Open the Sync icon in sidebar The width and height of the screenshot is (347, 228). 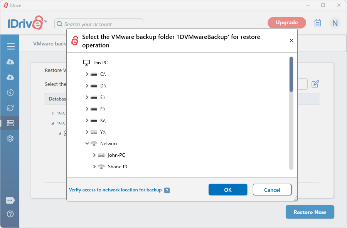pos(10,108)
